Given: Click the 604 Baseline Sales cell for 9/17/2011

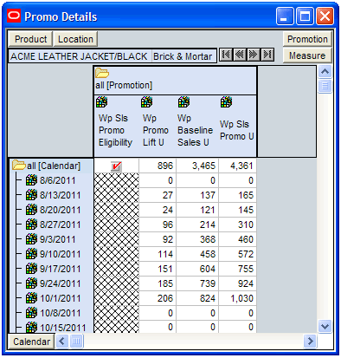Looking at the screenshot, I should (197, 269).
